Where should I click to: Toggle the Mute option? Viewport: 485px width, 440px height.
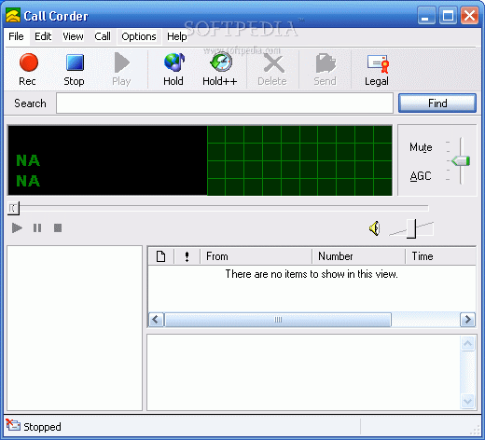click(x=421, y=147)
